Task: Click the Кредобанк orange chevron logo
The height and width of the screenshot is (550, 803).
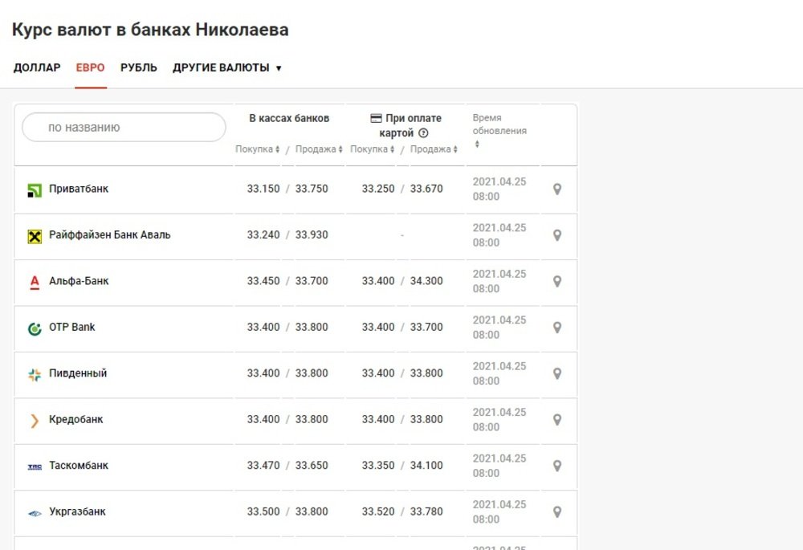Action: pos(35,421)
